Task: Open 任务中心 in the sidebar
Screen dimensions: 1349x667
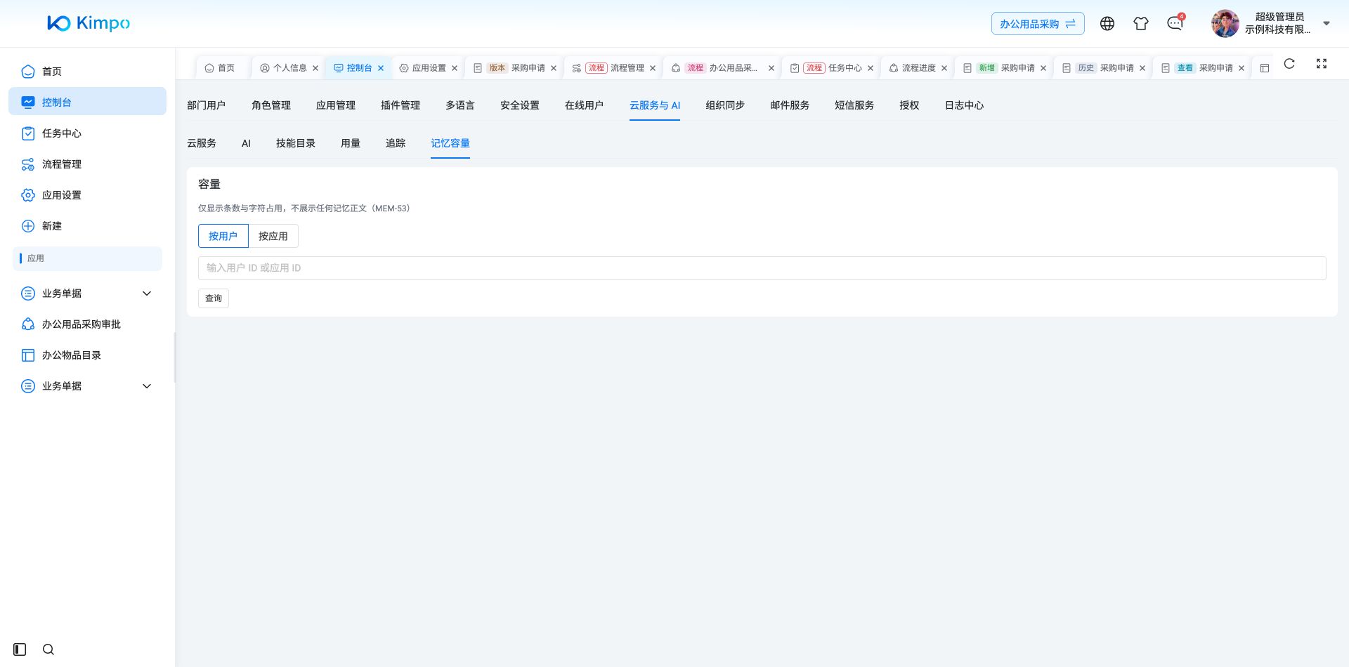Action: point(88,133)
